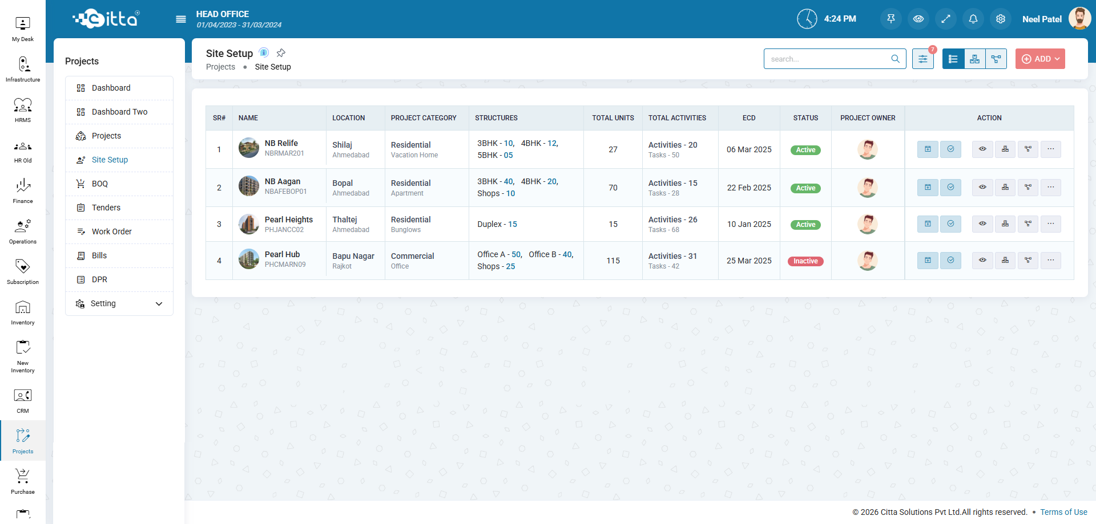Open Work Order in Projects menu
Screen dimensions: 1096x524
pyautogui.click(x=112, y=231)
